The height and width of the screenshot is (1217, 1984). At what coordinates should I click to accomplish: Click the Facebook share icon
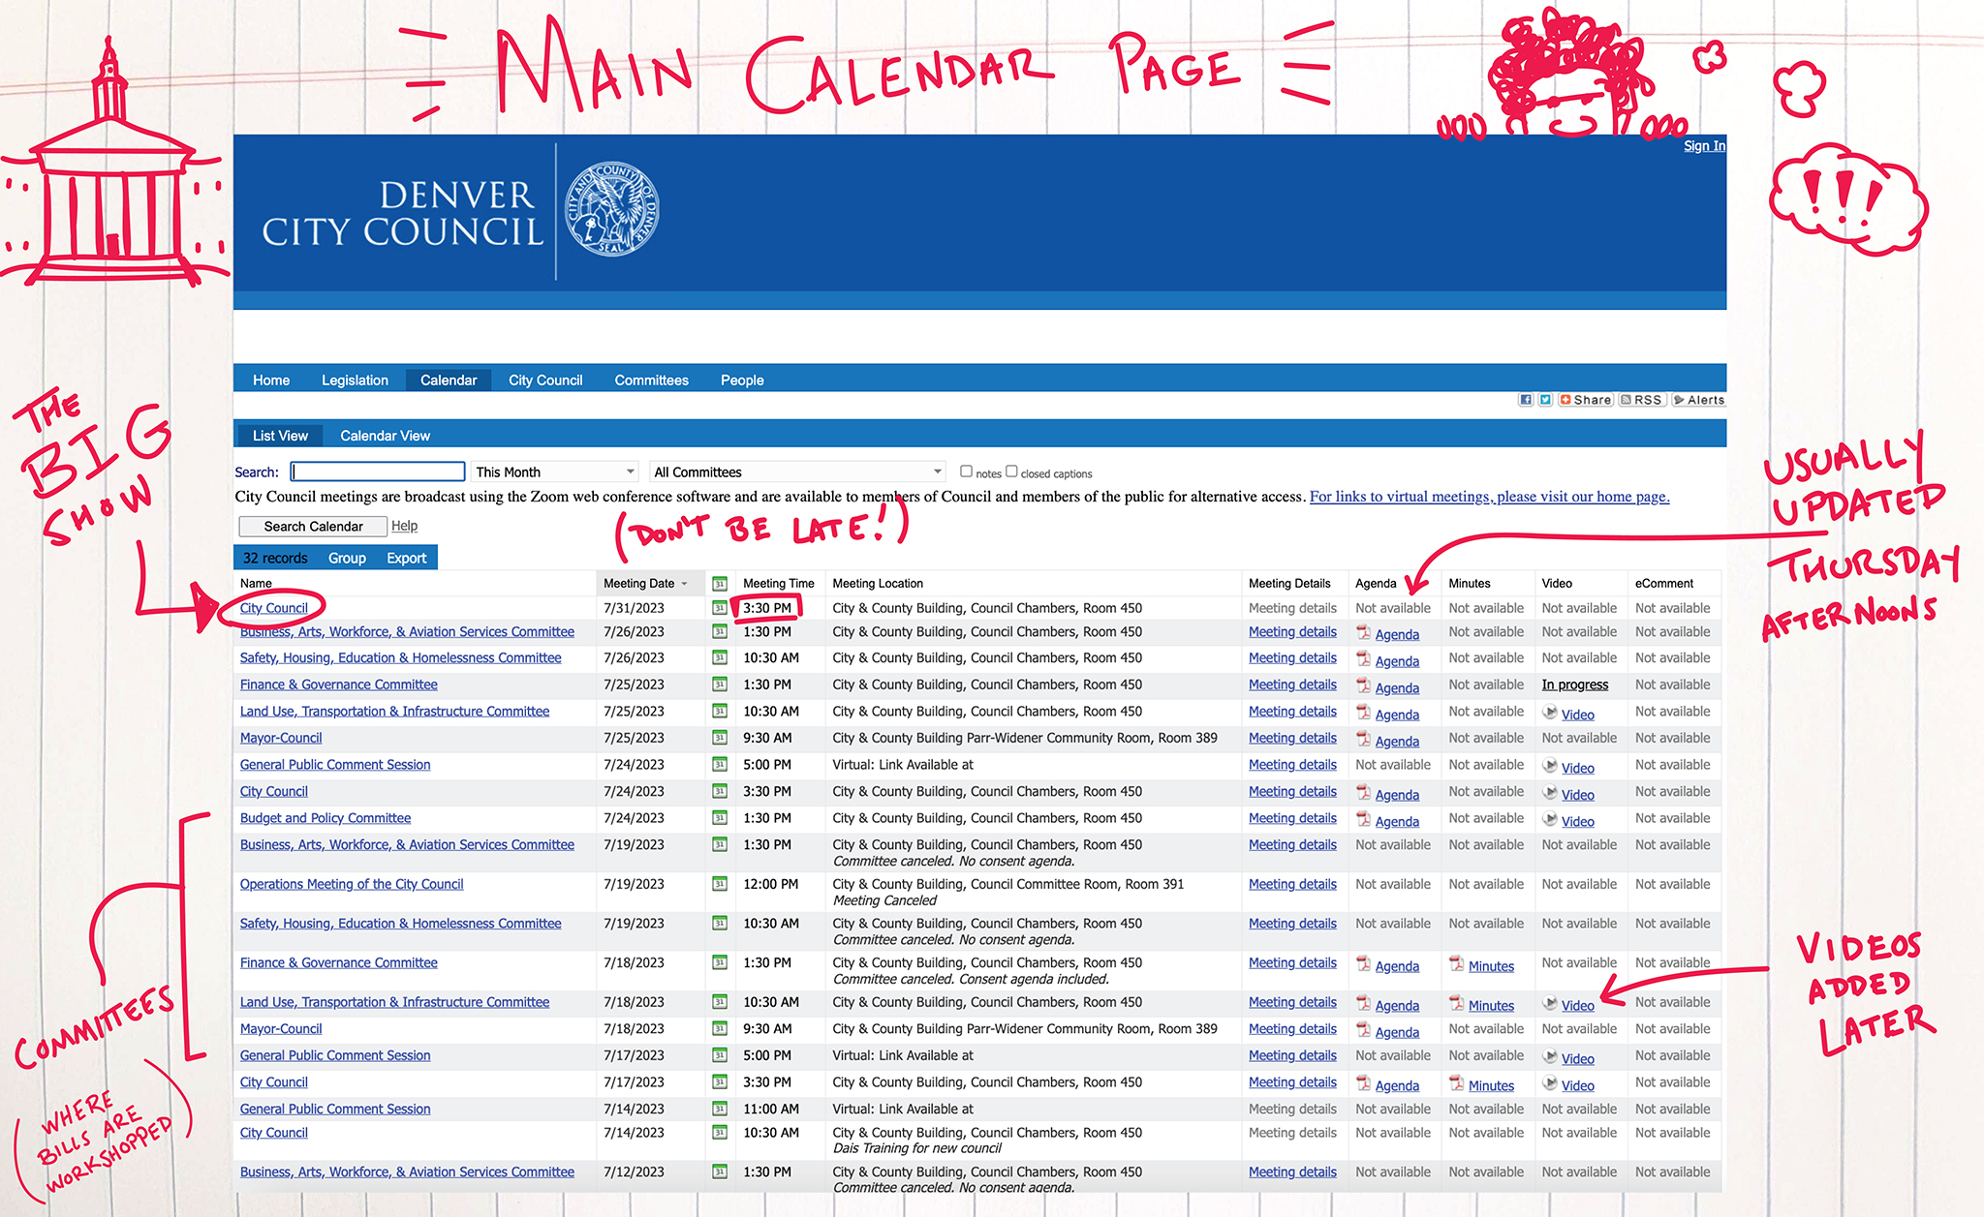pos(1526,400)
